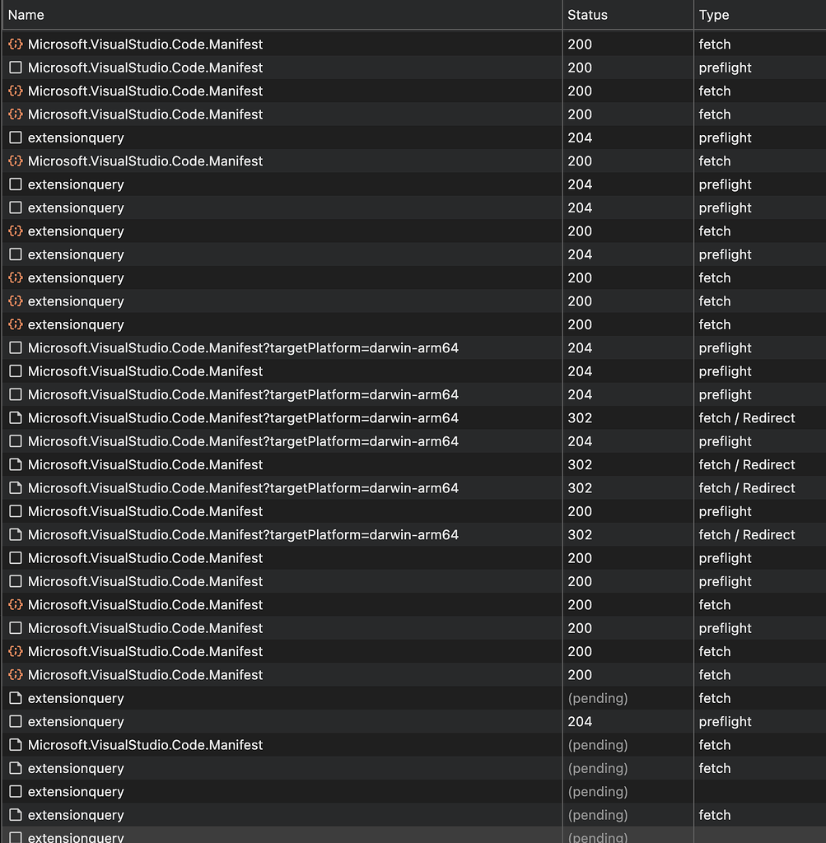Click the page icon on the darwin-arm64 preflight request

coord(15,347)
